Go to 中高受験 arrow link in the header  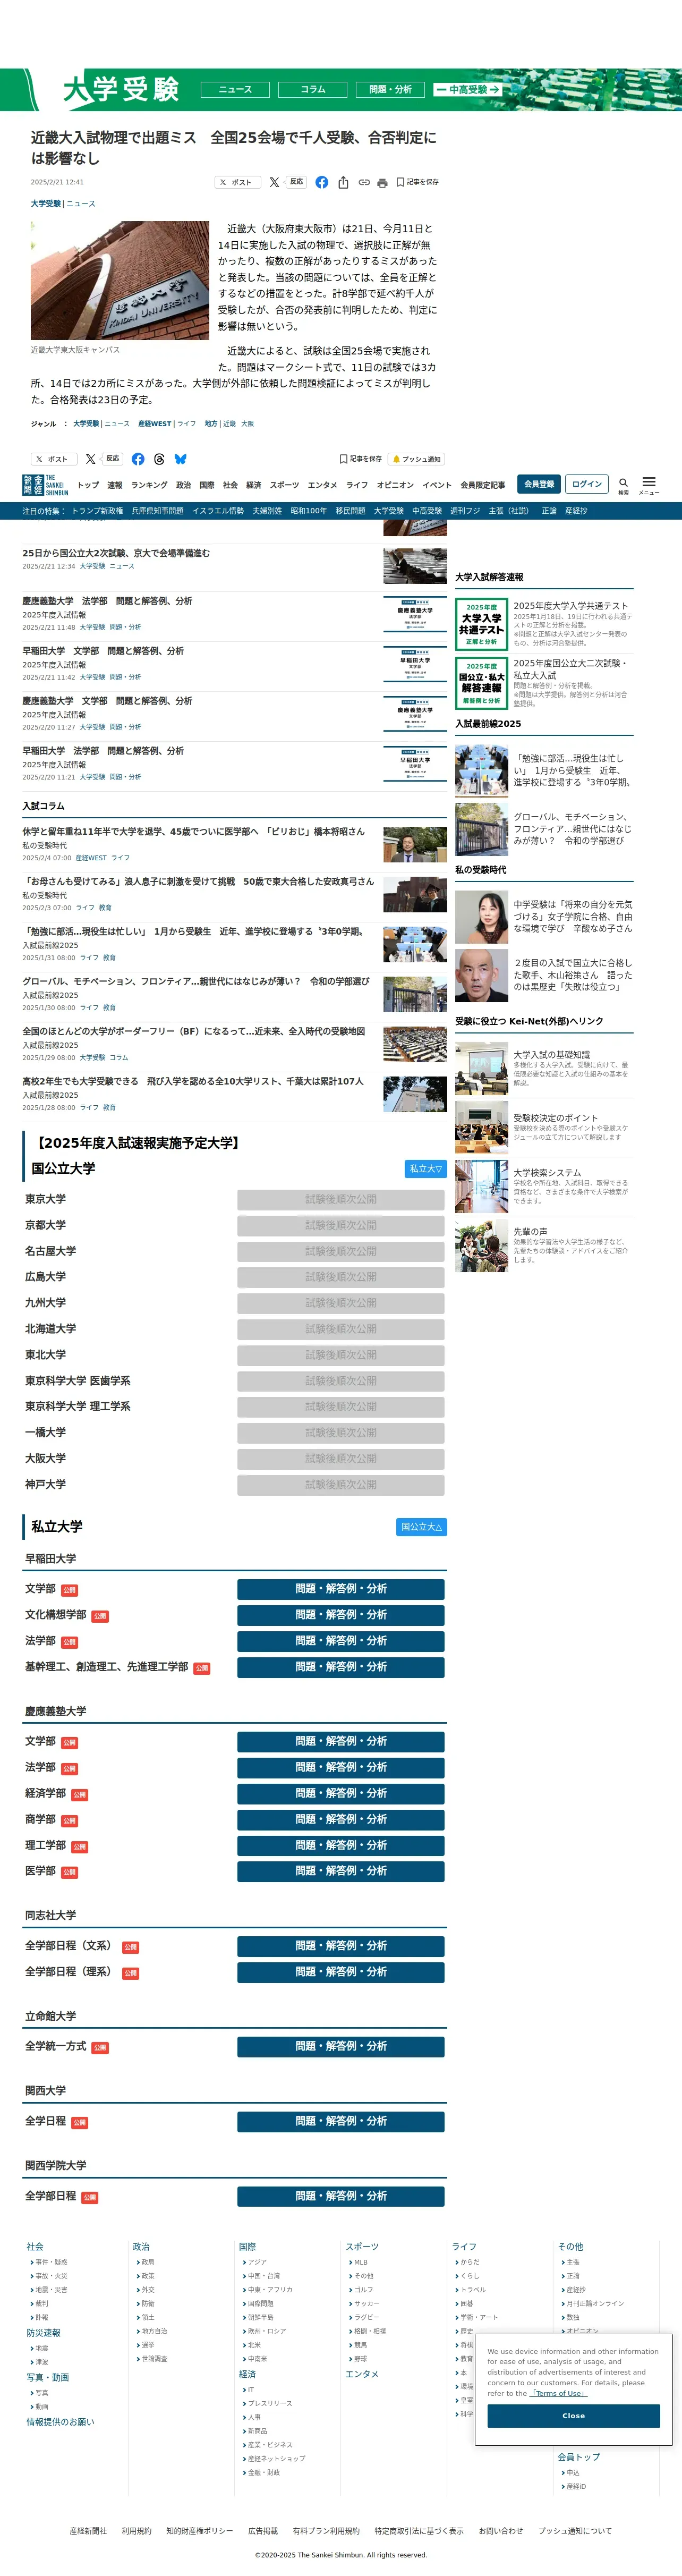(468, 90)
